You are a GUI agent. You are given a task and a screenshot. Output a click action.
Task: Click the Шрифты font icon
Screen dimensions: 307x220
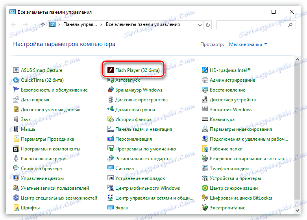(x=16, y=208)
